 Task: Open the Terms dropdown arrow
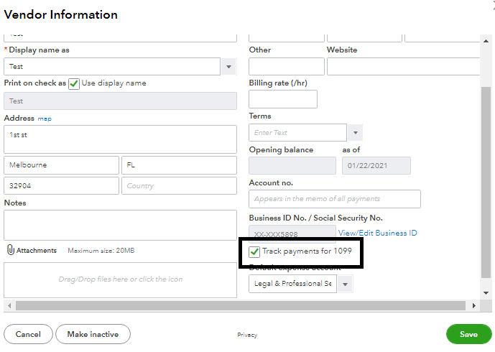click(x=355, y=133)
